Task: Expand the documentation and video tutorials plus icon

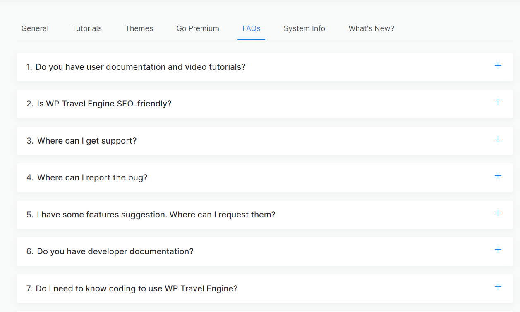Action: [498, 65]
